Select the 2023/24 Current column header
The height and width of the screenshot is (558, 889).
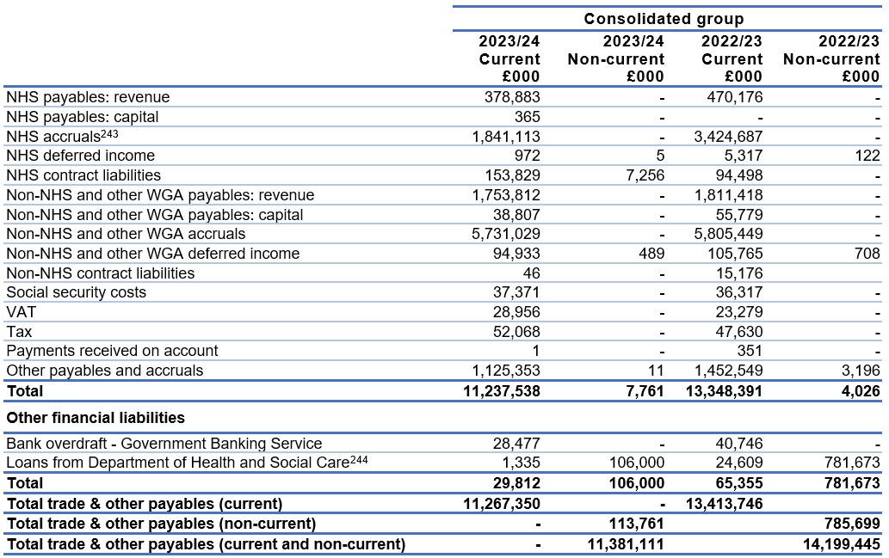(x=509, y=58)
